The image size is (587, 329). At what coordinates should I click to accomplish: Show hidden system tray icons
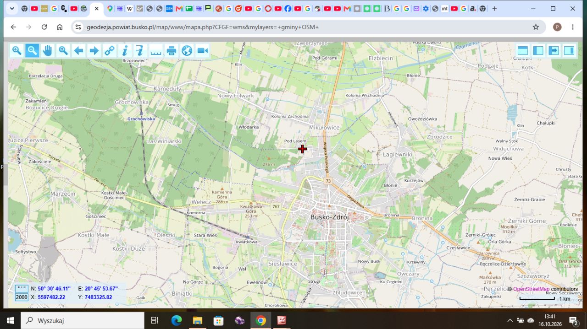509,320
